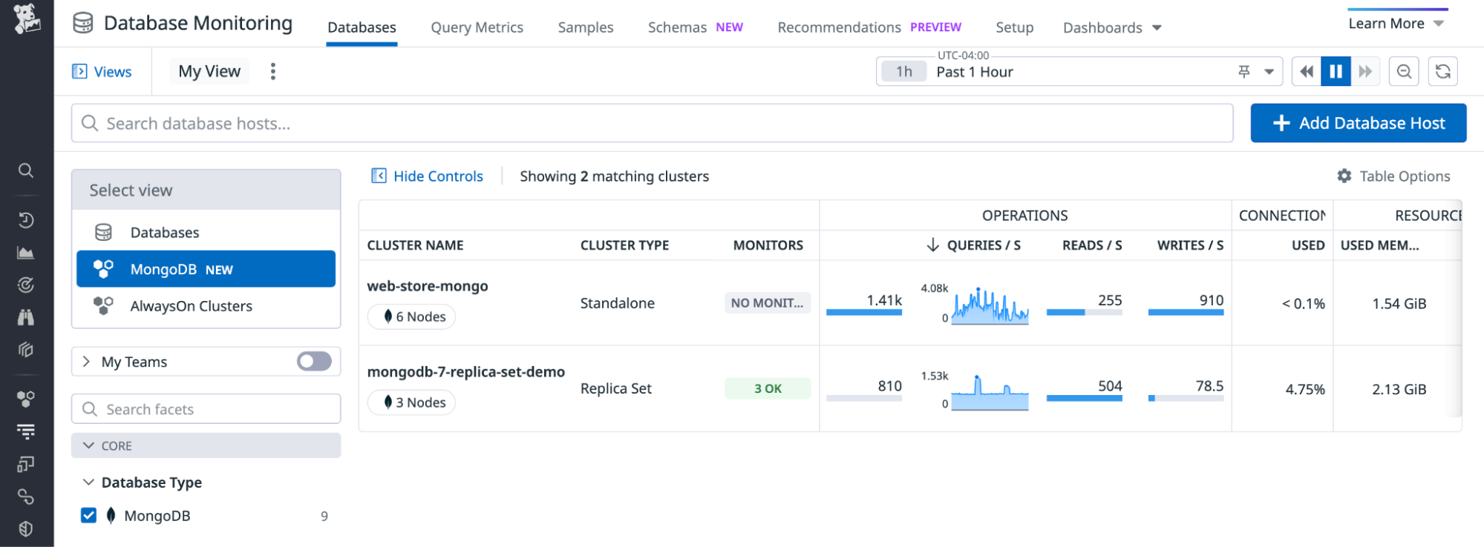
Task: Click the Search database hosts field
Action: (652, 123)
